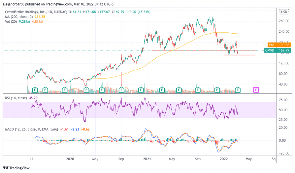The height and width of the screenshot is (173, 295).
Task: Select the MA (200, close, 0) indicator legend
Action: coord(19,17)
